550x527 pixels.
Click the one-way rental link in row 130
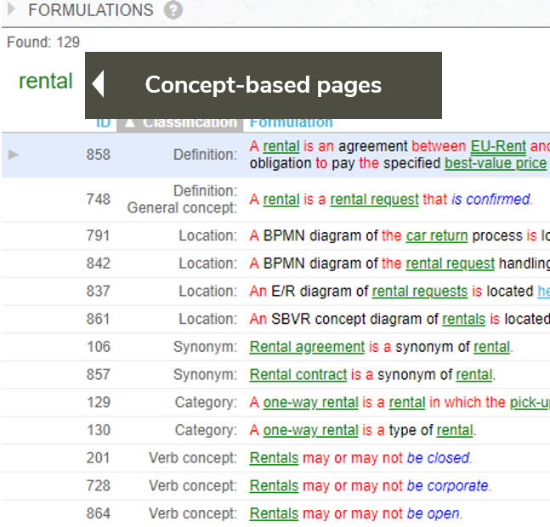[x=310, y=430]
